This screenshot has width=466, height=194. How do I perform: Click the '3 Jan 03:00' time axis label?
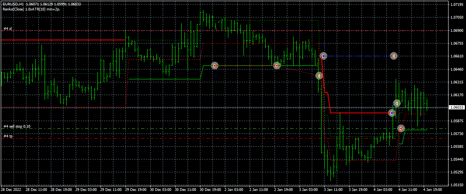pos(308,191)
